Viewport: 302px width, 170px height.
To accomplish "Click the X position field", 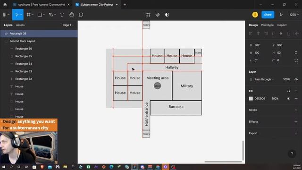I will tap(259, 45).
